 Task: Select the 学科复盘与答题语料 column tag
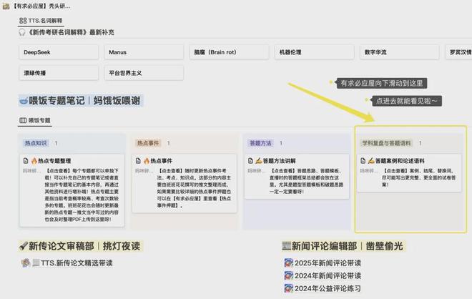pos(386,143)
